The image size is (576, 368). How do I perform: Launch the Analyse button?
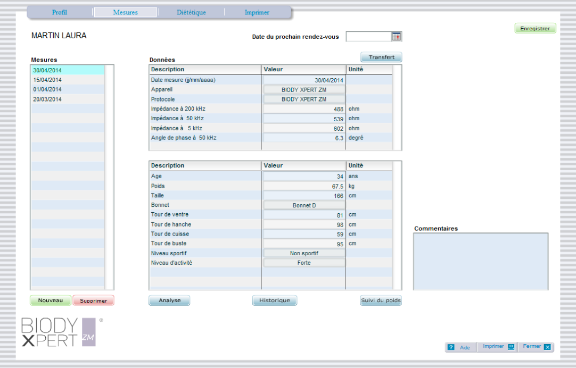pos(169,300)
